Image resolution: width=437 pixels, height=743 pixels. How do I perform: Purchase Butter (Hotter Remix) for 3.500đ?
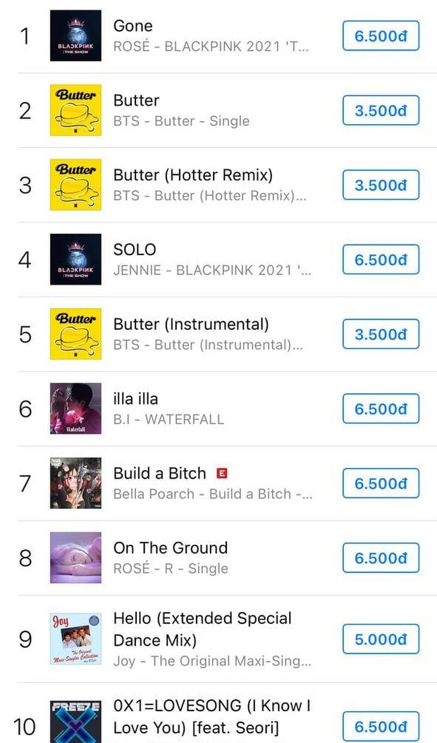point(381,185)
